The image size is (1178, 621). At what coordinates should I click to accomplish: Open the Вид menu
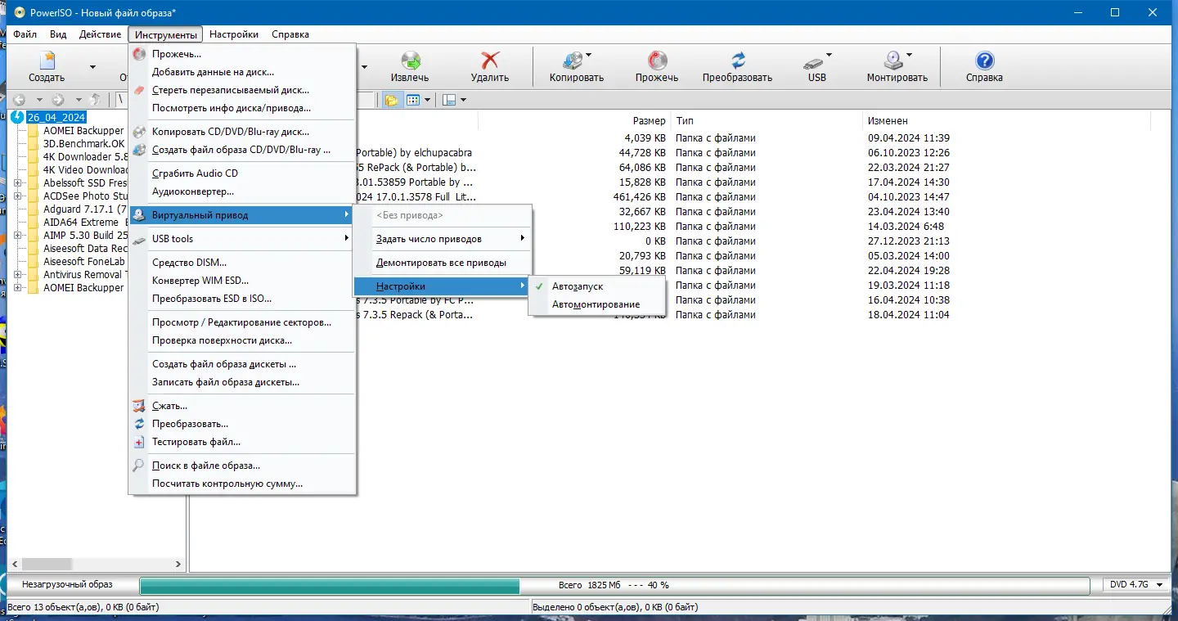(x=58, y=34)
